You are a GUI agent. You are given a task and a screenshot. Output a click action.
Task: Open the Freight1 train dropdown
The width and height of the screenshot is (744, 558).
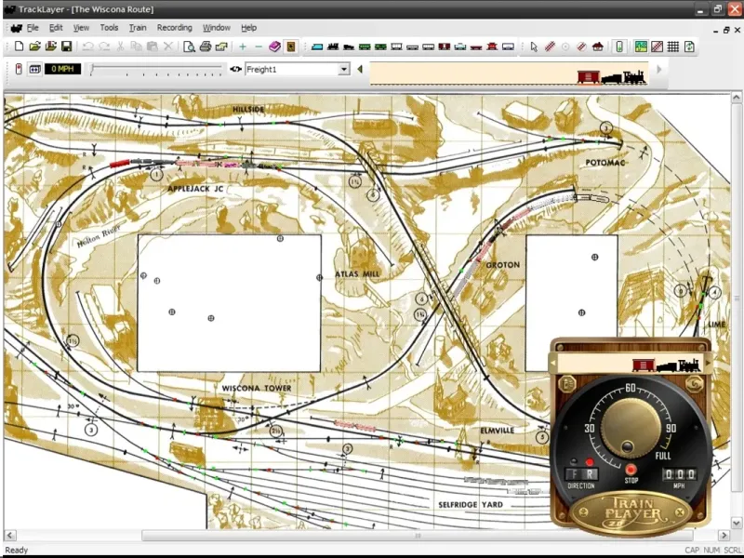click(x=344, y=69)
